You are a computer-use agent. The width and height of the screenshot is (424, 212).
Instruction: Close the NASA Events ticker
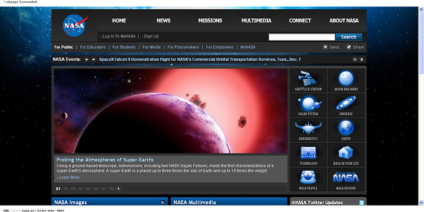[362, 59]
